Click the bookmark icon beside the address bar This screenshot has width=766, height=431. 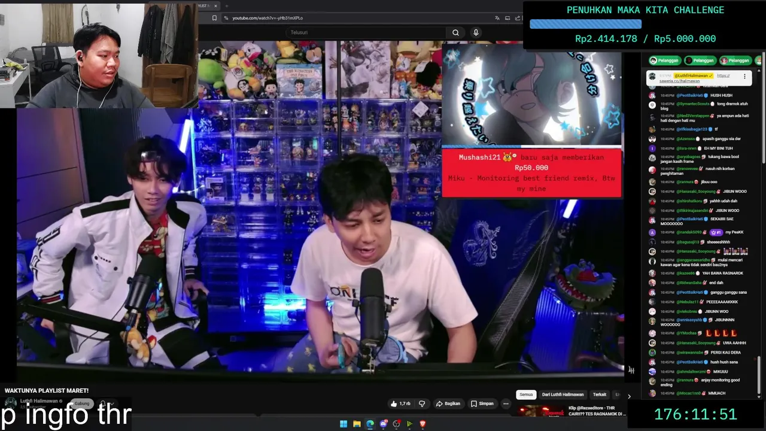[x=214, y=18]
